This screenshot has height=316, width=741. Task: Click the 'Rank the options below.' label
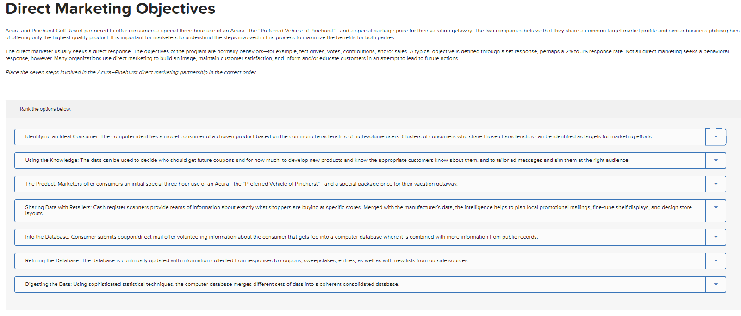click(45, 109)
